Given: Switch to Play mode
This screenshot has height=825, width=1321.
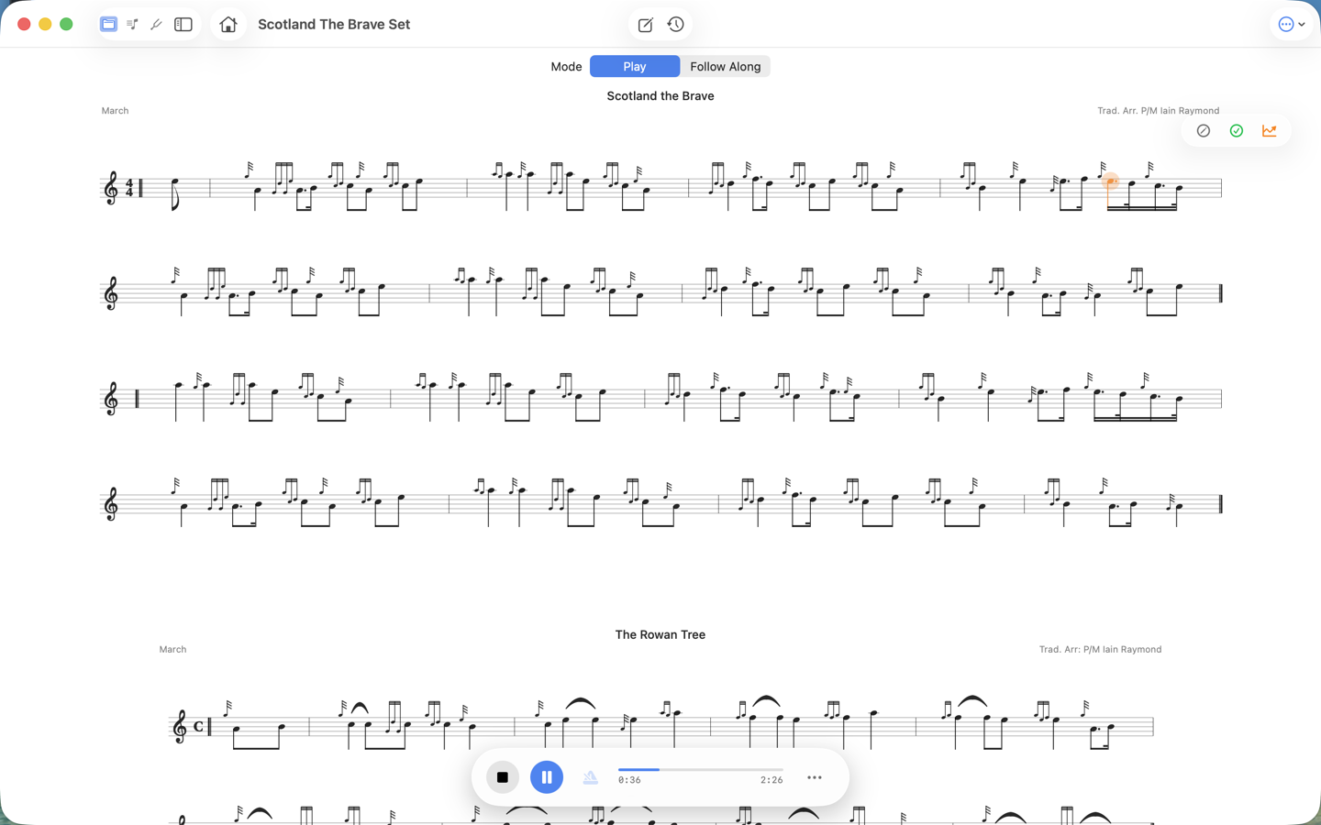Looking at the screenshot, I should (x=634, y=66).
